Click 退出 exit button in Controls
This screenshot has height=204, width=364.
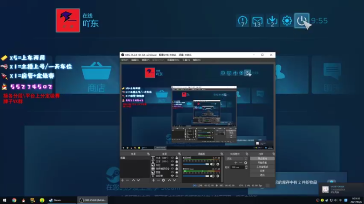coord(263,175)
